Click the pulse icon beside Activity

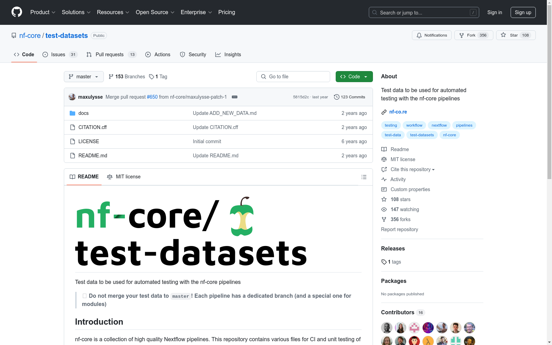[384, 179]
